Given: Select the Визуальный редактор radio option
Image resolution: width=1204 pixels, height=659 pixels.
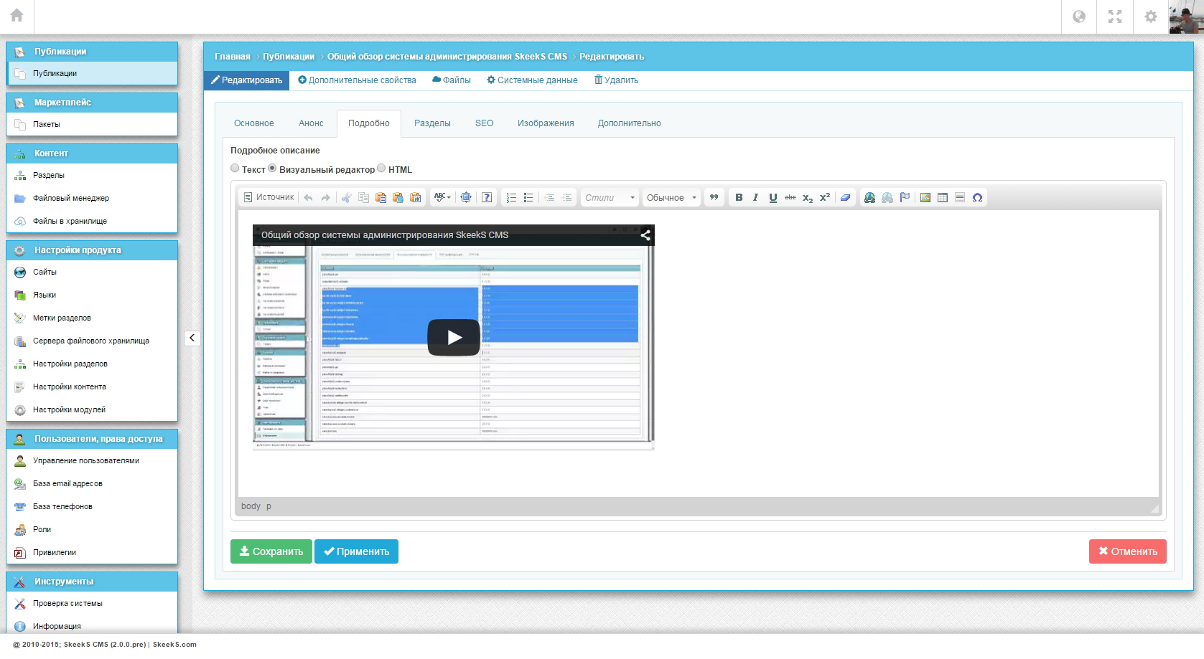Looking at the screenshot, I should (x=272, y=169).
